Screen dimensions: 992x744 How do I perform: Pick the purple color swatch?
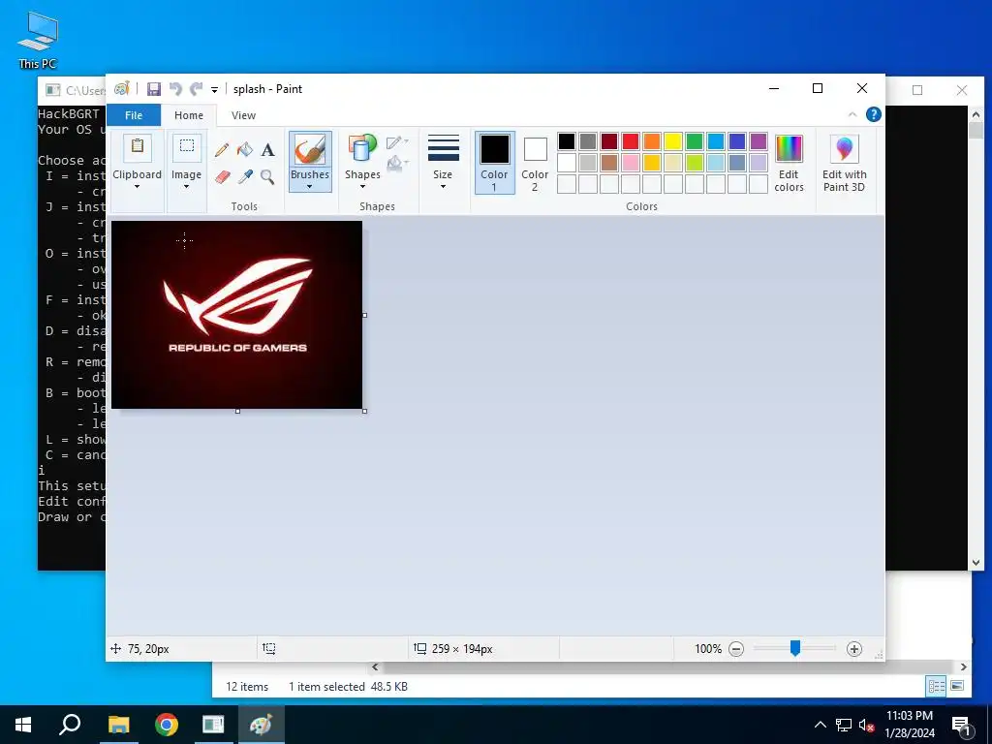click(x=759, y=141)
